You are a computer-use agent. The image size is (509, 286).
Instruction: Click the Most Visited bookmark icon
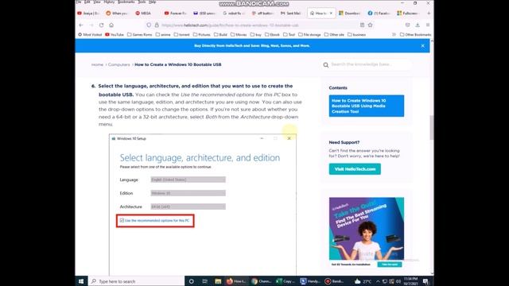point(80,34)
